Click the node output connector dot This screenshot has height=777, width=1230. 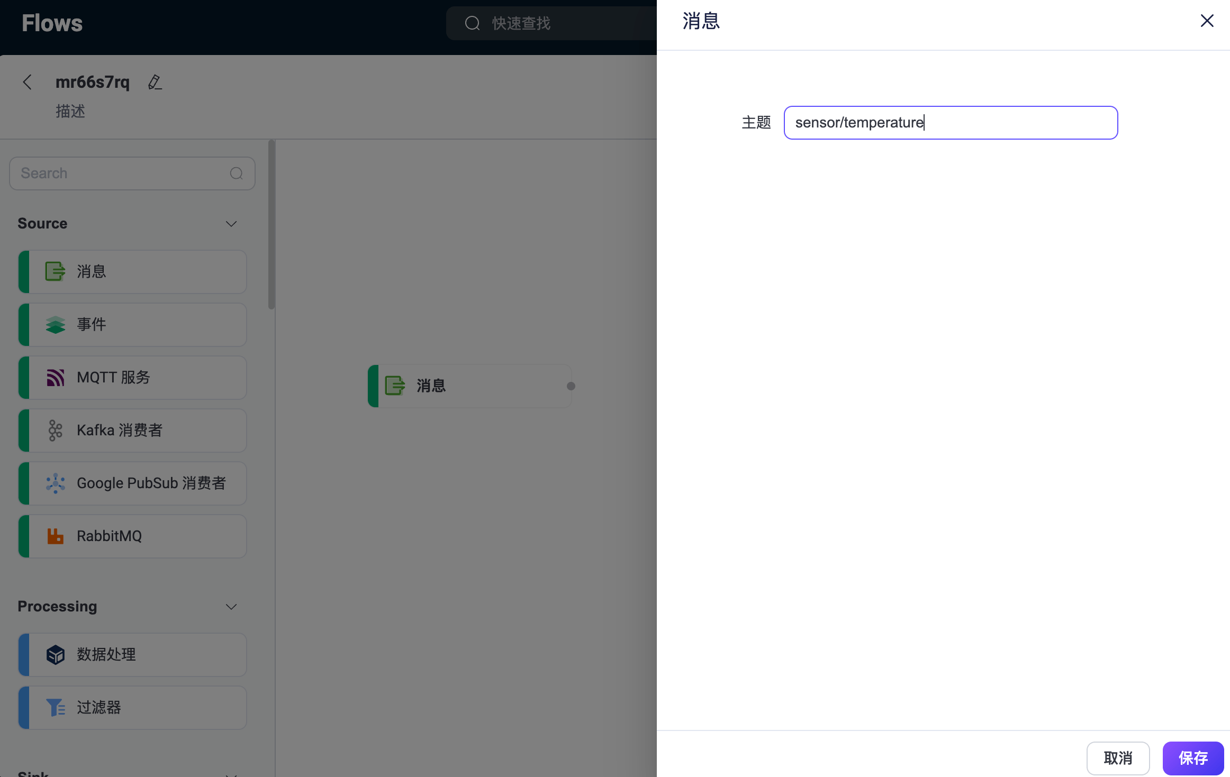tap(572, 386)
